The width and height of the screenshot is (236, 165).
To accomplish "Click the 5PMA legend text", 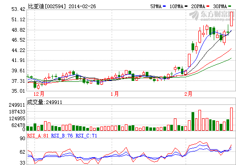I will click(156, 6).
